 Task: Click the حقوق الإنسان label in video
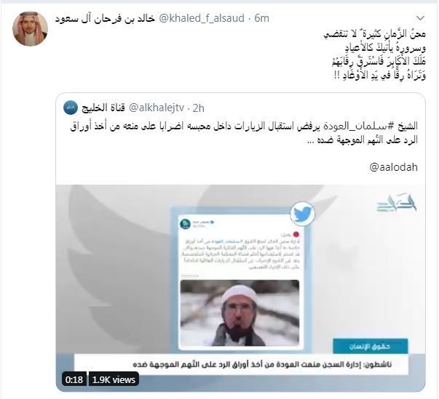370,347
